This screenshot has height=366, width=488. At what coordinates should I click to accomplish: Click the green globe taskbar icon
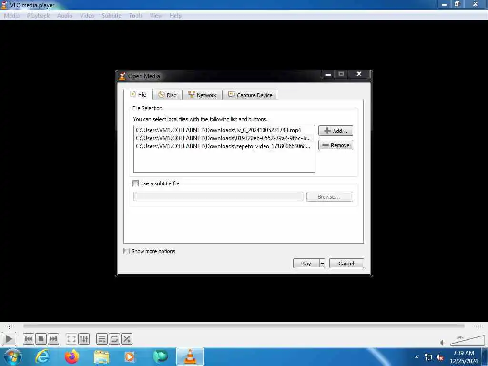coord(160,356)
